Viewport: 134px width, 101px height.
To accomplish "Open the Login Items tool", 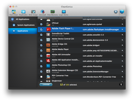I will [x=64, y=13].
